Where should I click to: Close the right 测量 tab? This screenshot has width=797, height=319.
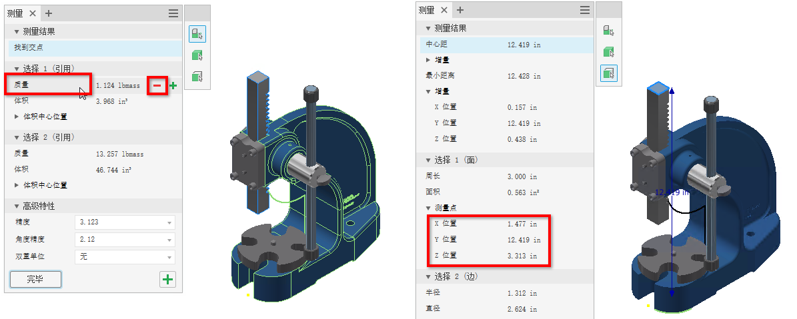(444, 10)
